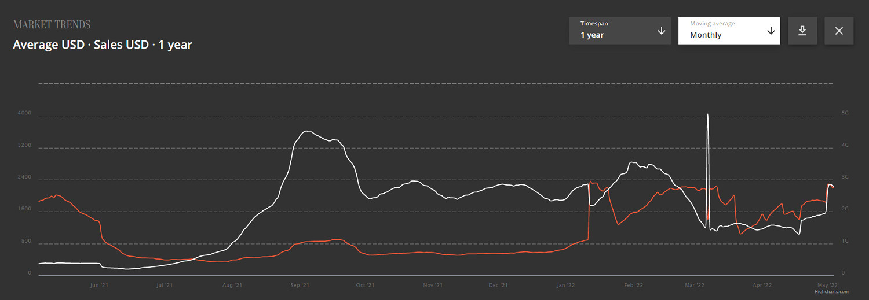Expand the Moving average Monthly selector
This screenshot has width=869, height=300.
pyautogui.click(x=728, y=31)
